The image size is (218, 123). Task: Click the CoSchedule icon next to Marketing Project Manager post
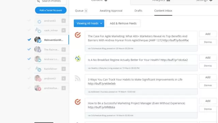click(78, 102)
